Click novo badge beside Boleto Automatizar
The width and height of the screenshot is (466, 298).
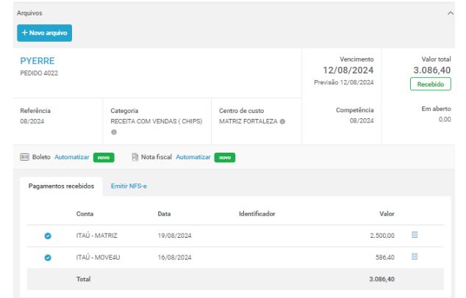(104, 158)
